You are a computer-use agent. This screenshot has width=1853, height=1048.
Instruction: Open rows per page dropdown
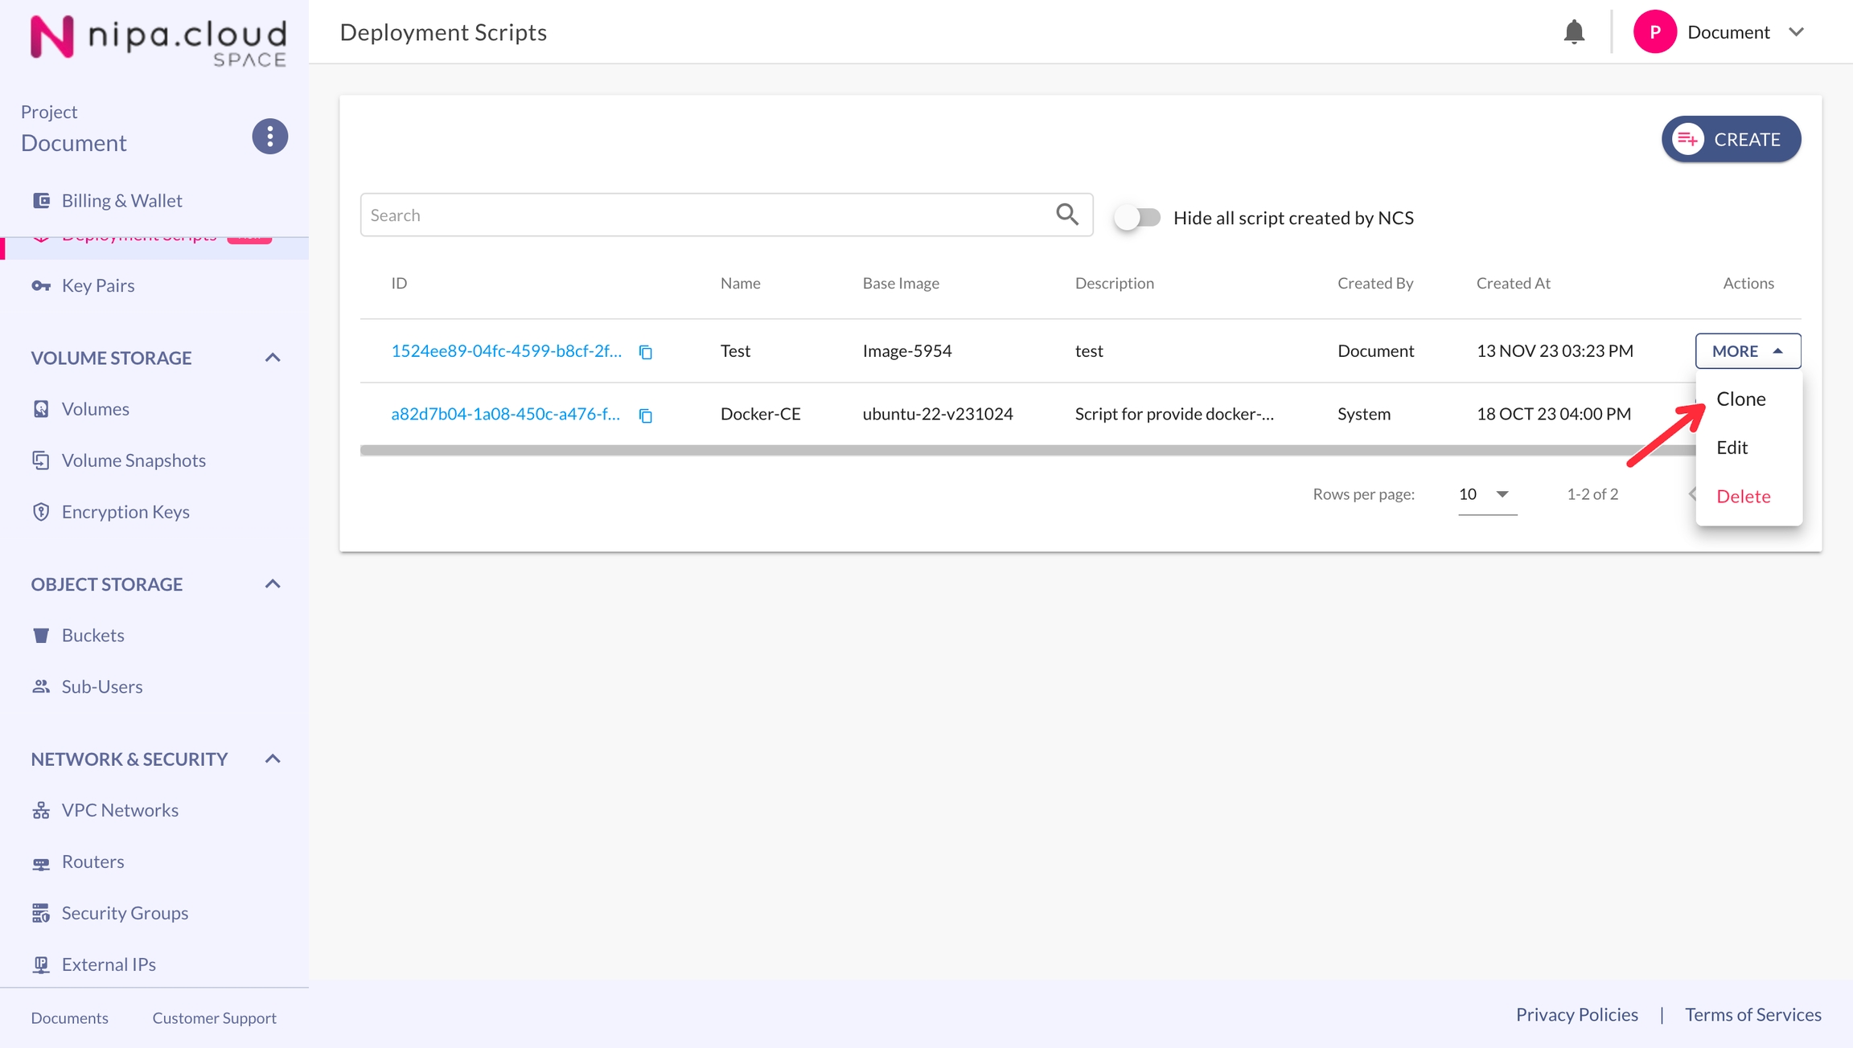point(1486,494)
